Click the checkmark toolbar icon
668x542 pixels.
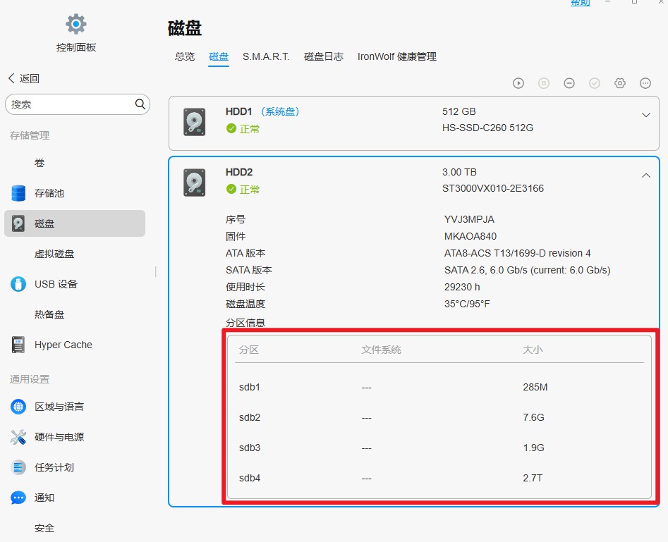coord(595,83)
